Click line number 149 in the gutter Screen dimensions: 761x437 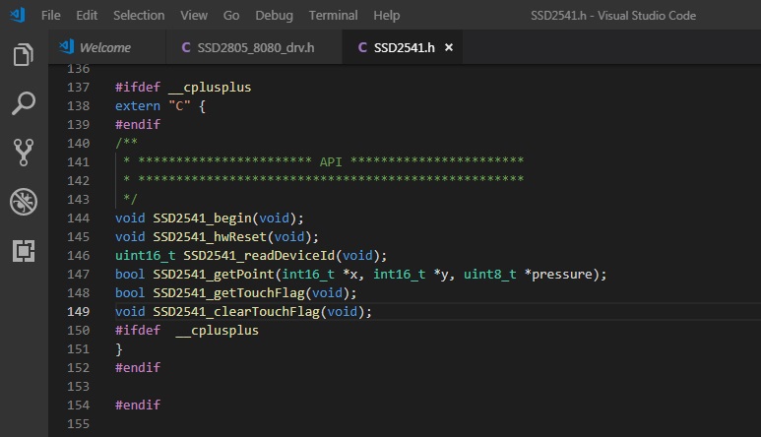coord(77,311)
